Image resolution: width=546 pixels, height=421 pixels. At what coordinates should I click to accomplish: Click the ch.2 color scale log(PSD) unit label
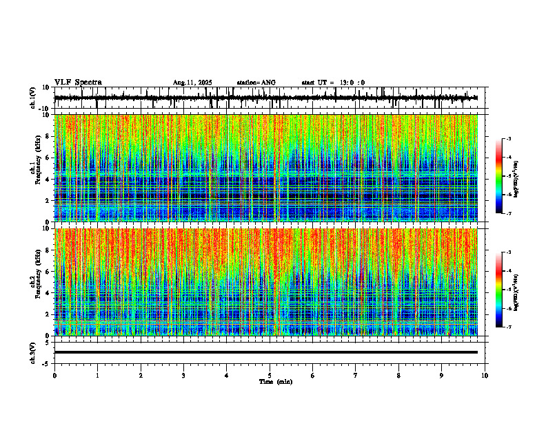[516, 293]
